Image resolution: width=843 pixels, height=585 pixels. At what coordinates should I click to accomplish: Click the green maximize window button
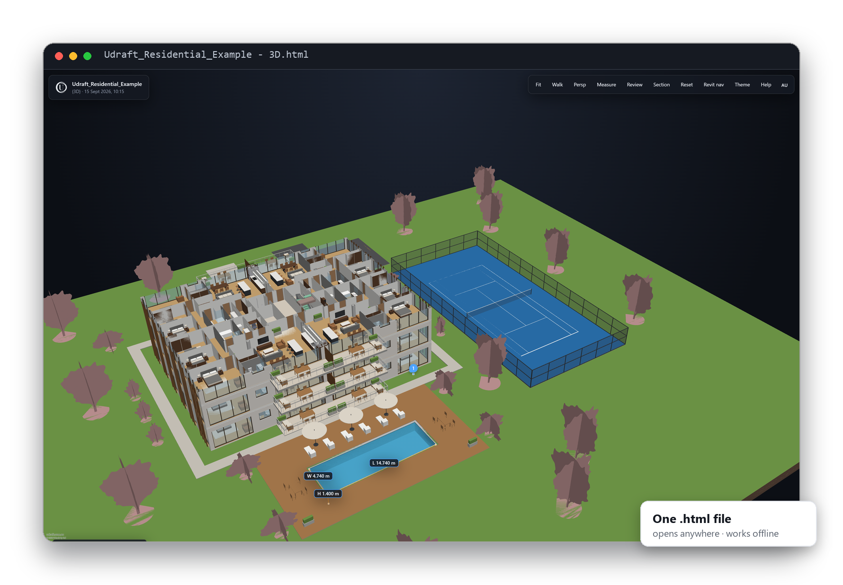[x=88, y=56]
